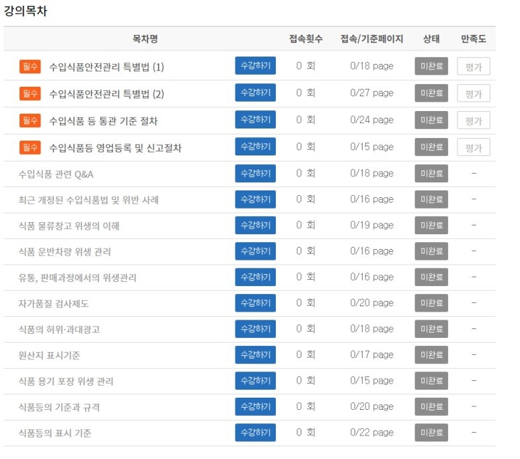Screen dimensions: 520x459
Task: Select the title 식품등의 기준과 규격
Action: [x=59, y=407]
